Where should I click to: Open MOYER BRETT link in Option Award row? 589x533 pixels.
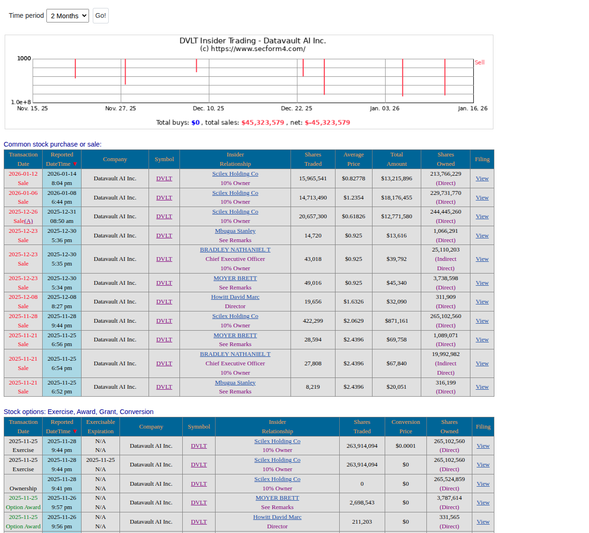277,498
